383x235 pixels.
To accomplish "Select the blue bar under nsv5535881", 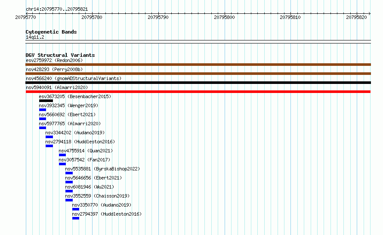I will [69, 173].
